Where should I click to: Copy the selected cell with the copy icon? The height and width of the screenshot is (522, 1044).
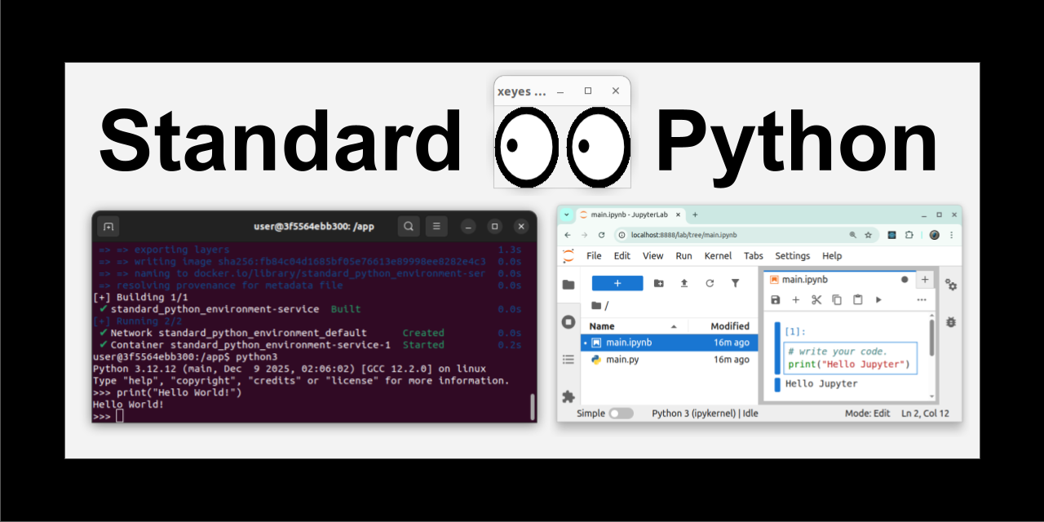pyautogui.click(x=837, y=300)
